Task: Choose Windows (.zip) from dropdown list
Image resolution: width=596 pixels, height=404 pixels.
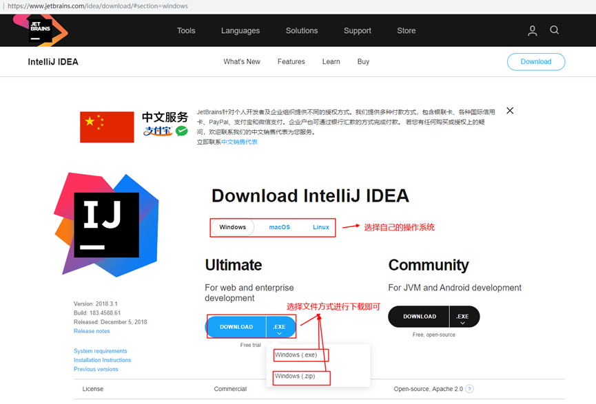Action: (295, 376)
